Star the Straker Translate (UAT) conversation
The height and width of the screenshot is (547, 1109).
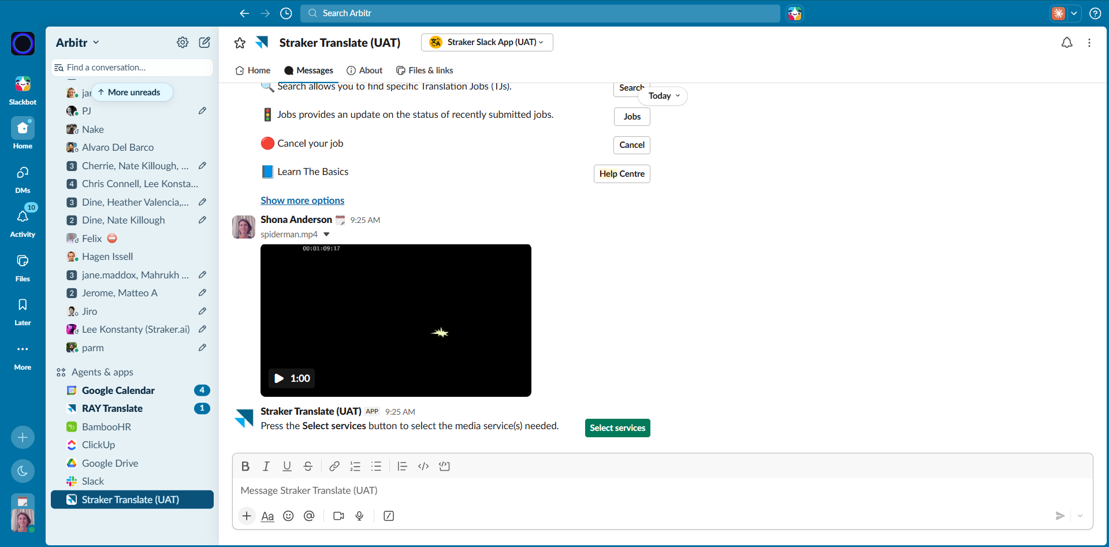(240, 43)
